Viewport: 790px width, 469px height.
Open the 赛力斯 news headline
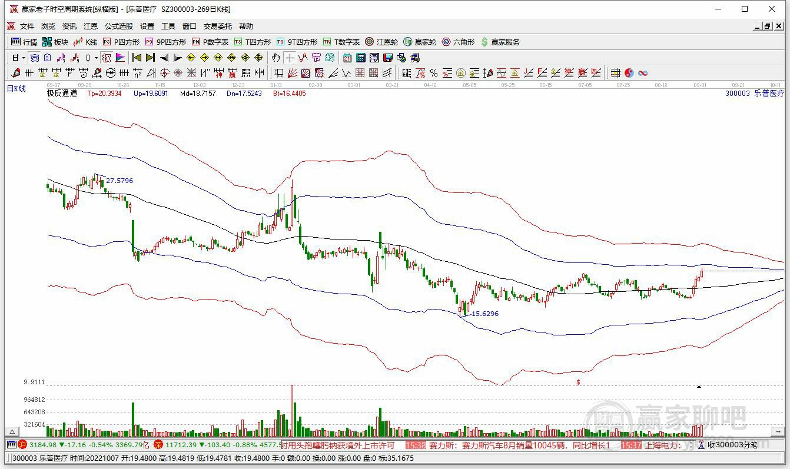click(x=519, y=445)
